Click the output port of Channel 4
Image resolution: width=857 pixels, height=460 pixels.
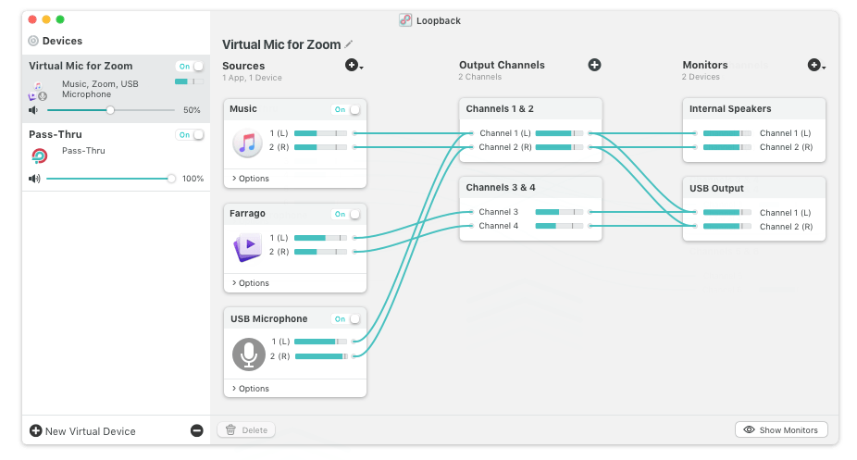pyautogui.click(x=590, y=226)
